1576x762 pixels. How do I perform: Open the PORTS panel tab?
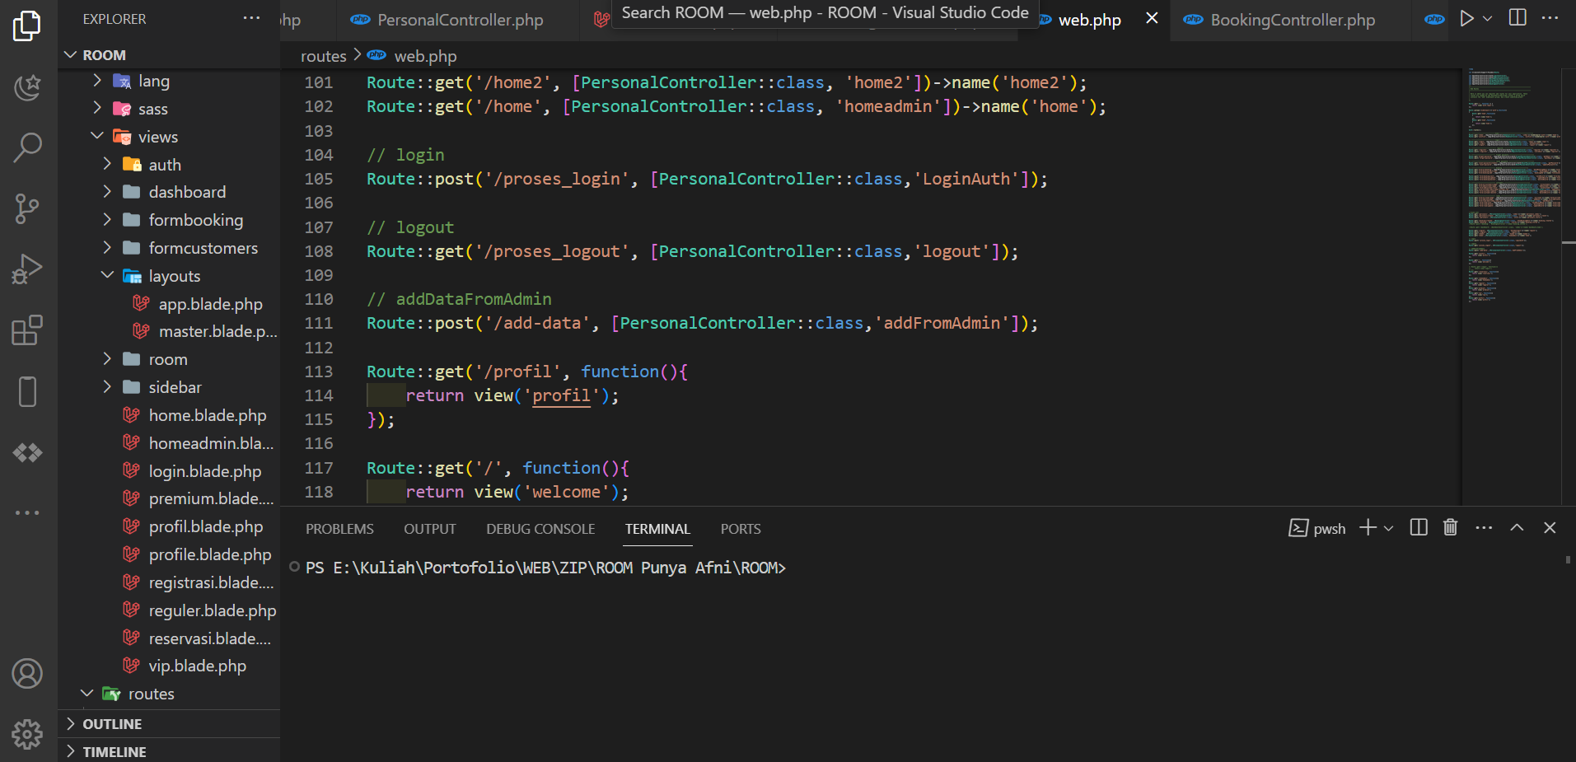point(741,529)
